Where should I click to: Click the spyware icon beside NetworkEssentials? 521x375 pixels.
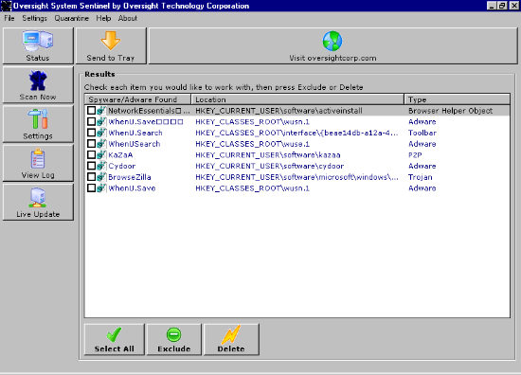coord(101,111)
